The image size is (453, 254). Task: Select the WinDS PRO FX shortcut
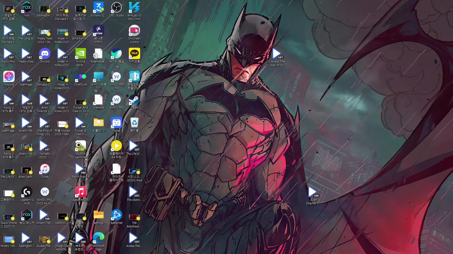[116, 80]
